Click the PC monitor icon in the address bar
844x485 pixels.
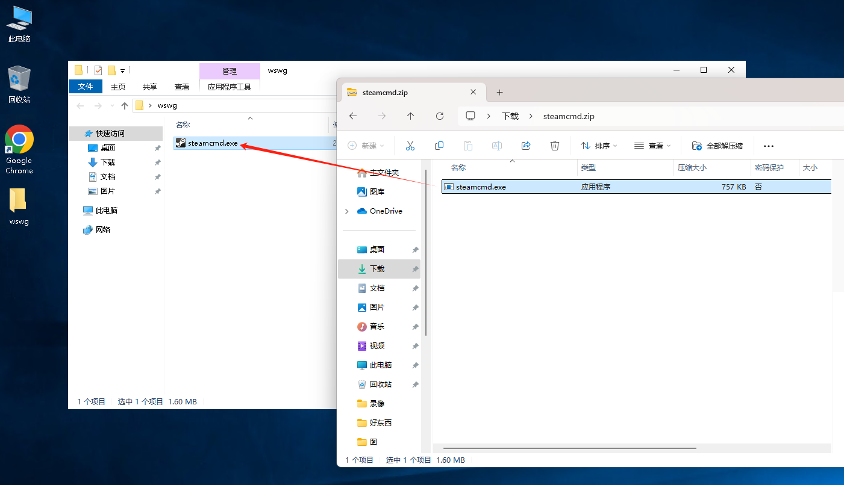[x=470, y=116]
